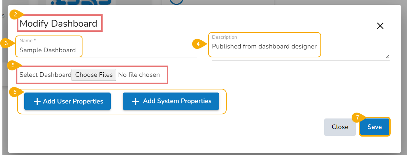The height and width of the screenshot is (155, 407).
Task: Save the modified dashboard
Action: pos(374,127)
